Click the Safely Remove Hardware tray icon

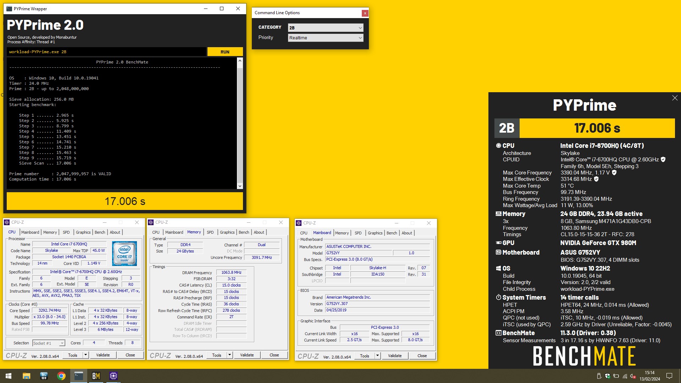click(x=599, y=376)
